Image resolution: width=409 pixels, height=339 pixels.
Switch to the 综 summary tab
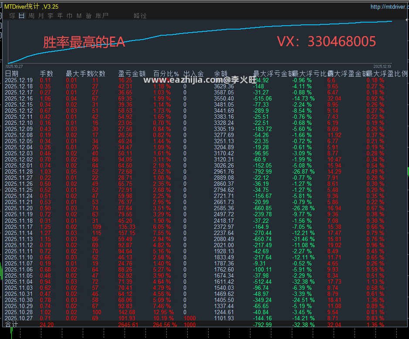pyautogui.click(x=12, y=16)
